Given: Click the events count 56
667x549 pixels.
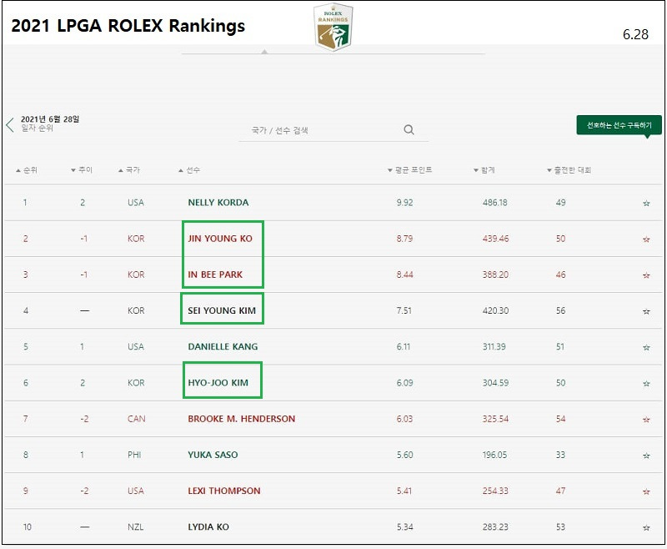Looking at the screenshot, I should click(560, 310).
